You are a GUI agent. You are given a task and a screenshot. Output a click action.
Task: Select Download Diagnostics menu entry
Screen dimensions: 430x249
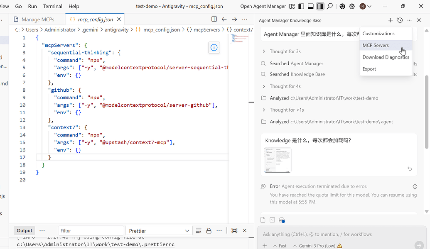(386, 57)
